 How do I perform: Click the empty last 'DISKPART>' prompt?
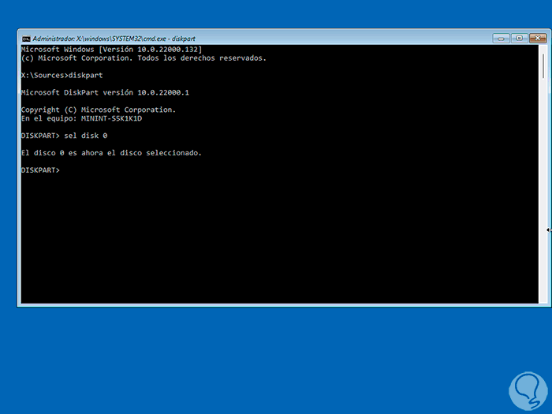pyautogui.click(x=40, y=170)
